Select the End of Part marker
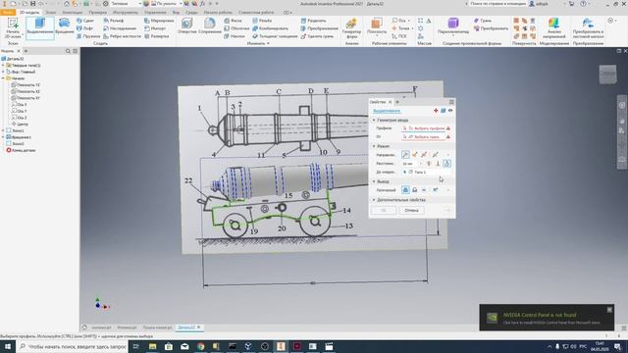The width and height of the screenshot is (628, 353). tap(21, 150)
